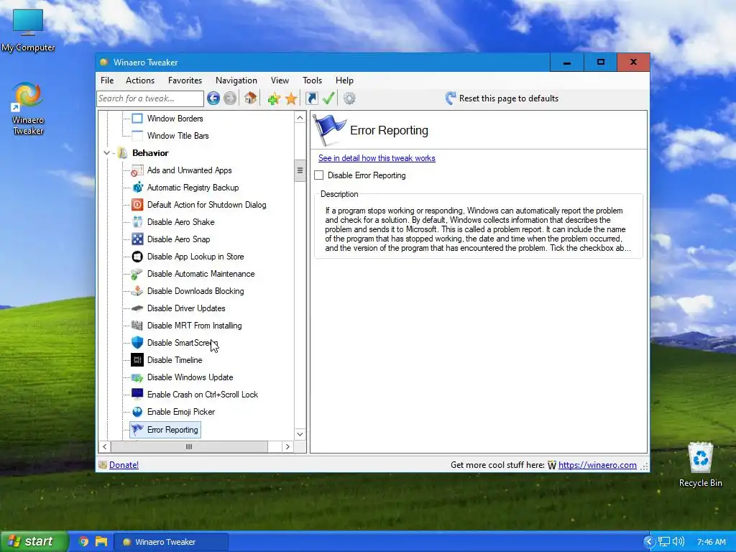Open the File menu
Screen dimensions: 736x552
[107, 80]
